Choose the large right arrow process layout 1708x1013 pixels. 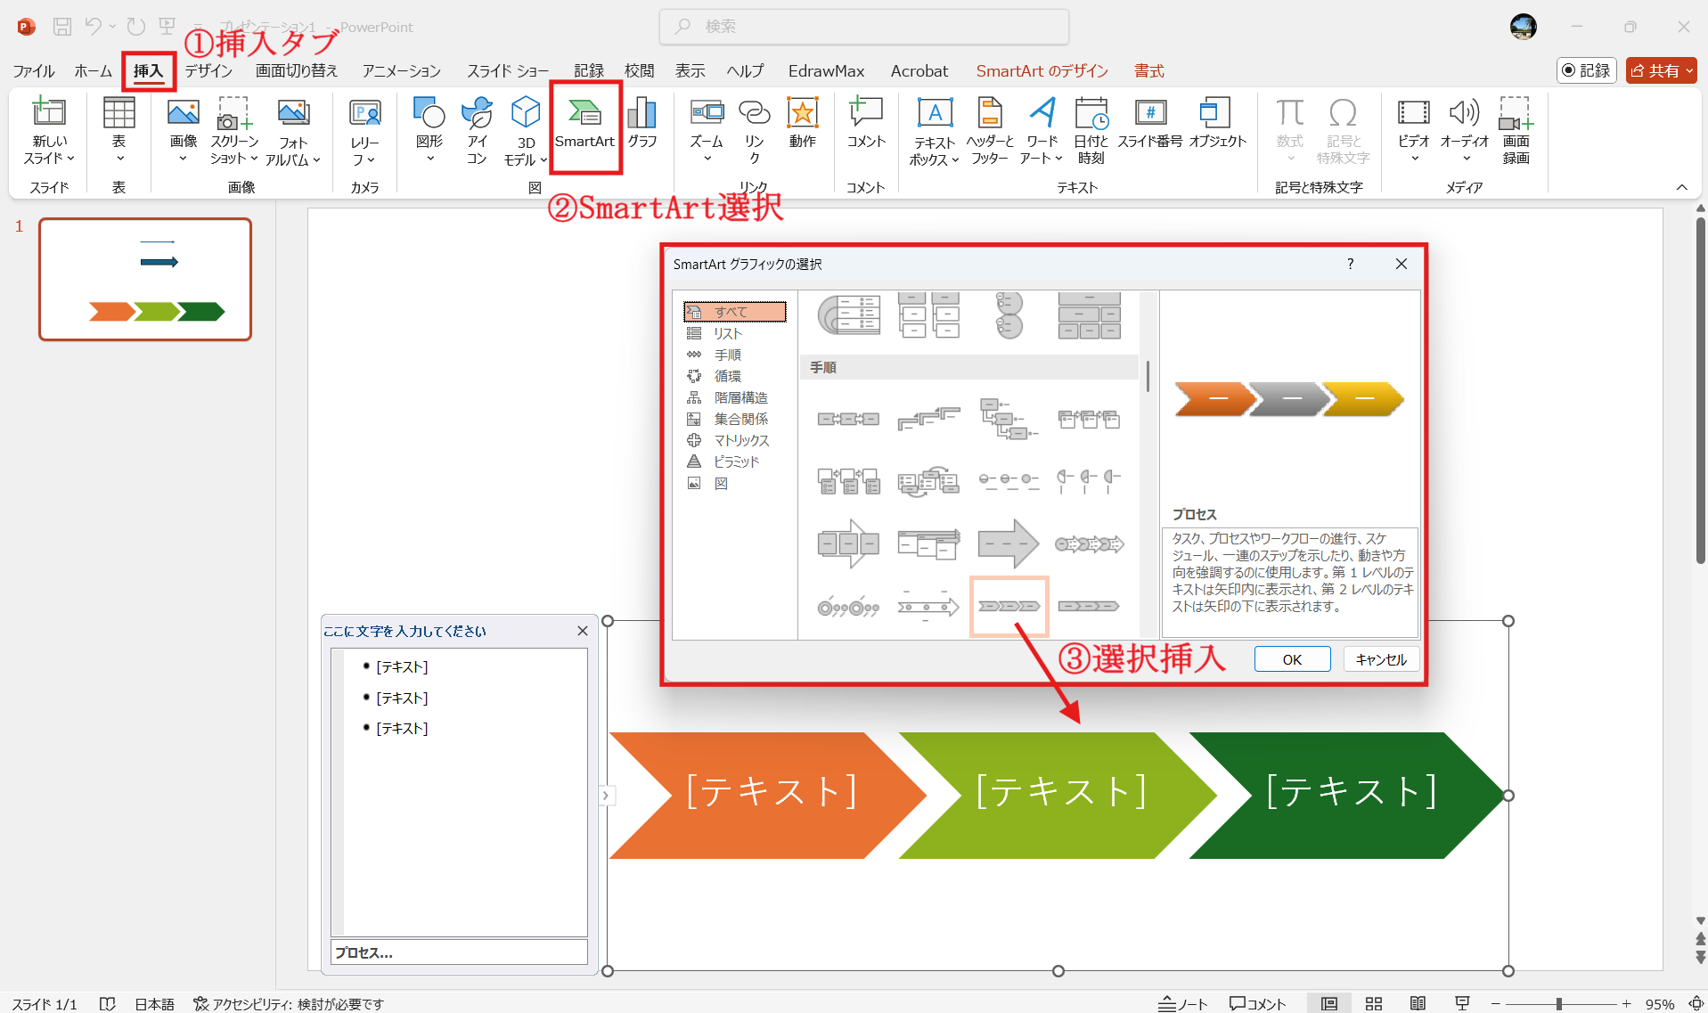pyautogui.click(x=1009, y=543)
